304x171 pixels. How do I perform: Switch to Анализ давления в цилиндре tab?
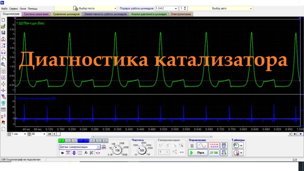(x=149, y=14)
